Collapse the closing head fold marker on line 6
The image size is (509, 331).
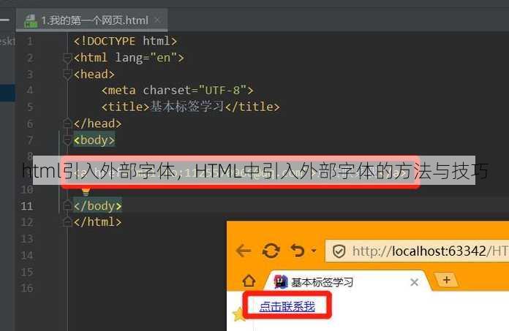coord(67,123)
